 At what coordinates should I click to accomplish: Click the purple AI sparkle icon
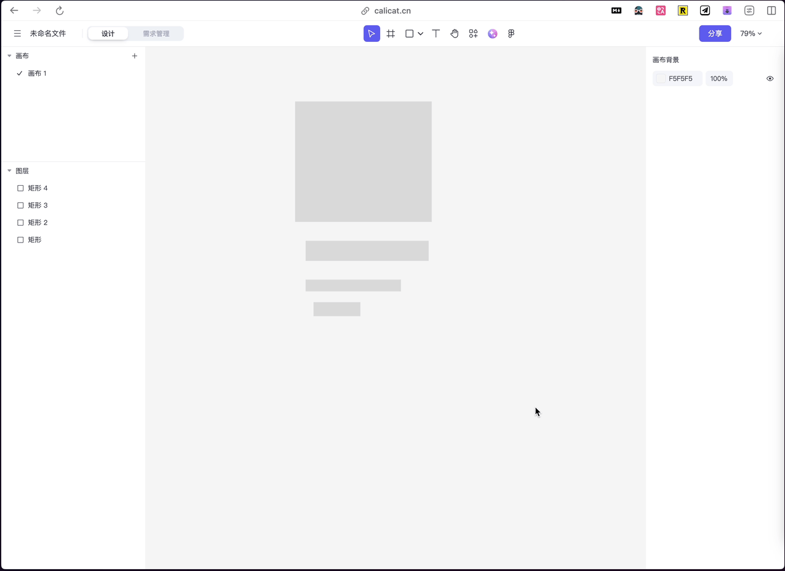[492, 33]
